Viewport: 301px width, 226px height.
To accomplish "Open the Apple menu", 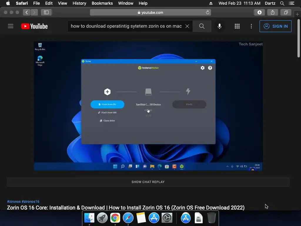I will (8, 3).
